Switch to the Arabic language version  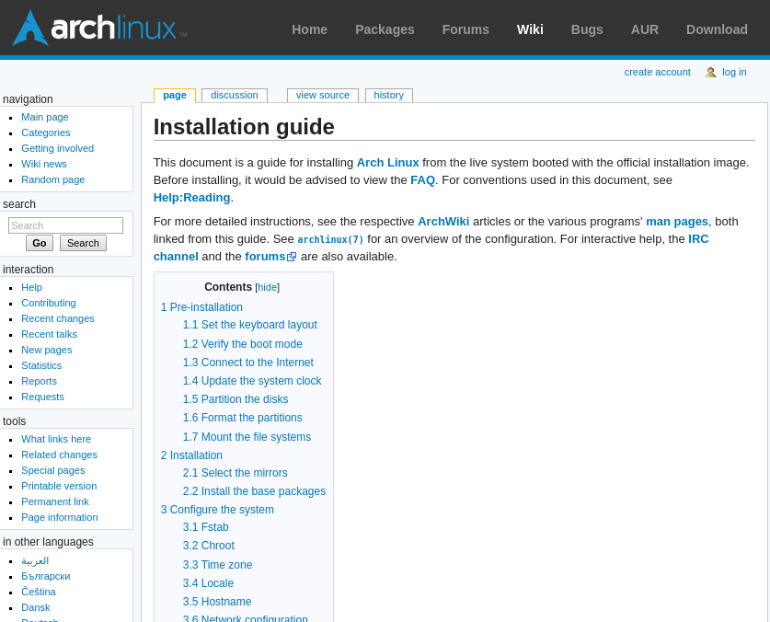pyautogui.click(x=35, y=560)
